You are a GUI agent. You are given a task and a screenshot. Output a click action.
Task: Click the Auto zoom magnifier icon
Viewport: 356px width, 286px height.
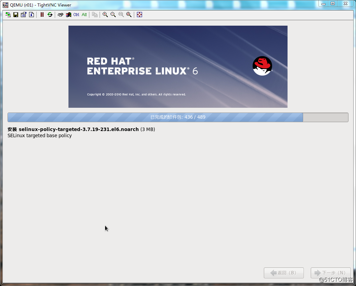click(x=129, y=15)
